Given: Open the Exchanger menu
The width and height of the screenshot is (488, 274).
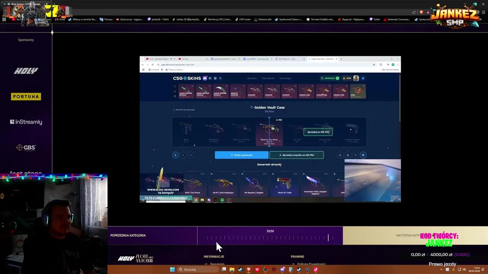Looking at the screenshot, I should (286, 78).
